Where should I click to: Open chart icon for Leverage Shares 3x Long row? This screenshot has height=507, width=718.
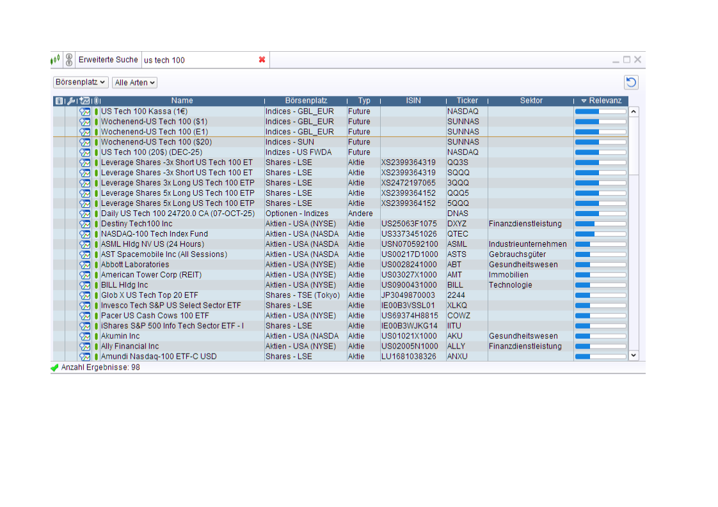click(x=84, y=183)
